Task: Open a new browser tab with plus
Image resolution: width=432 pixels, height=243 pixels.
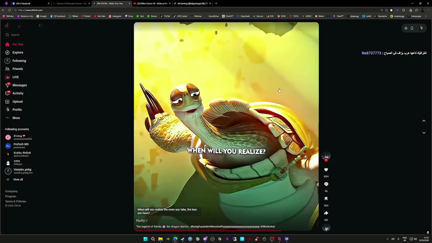Action: coord(216,3)
